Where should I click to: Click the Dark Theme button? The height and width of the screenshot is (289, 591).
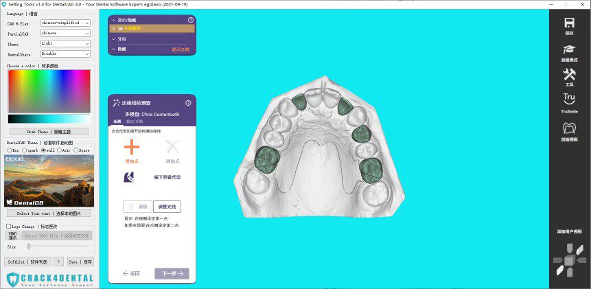(49, 132)
